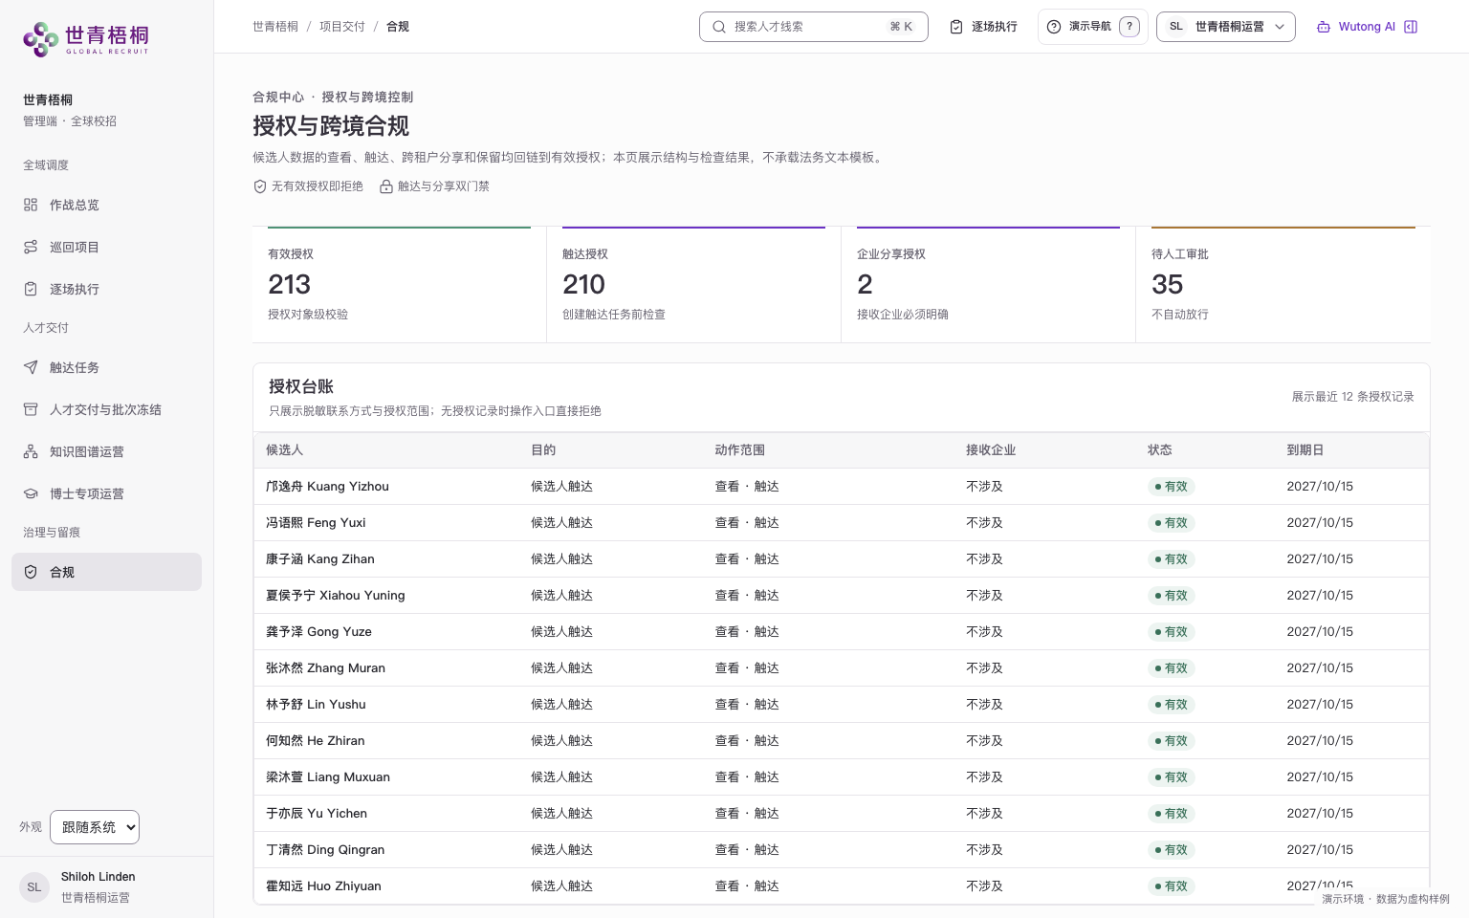This screenshot has height=918, width=1469.
Task: Select row 邝逸舟 Kuang Yizhou
Action: (842, 487)
